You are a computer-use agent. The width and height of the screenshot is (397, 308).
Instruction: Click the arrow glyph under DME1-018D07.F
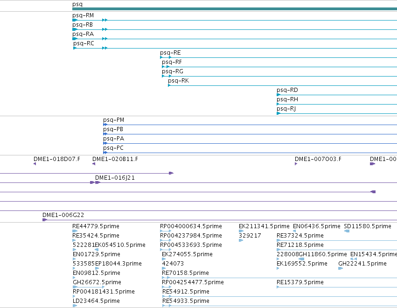point(35,164)
